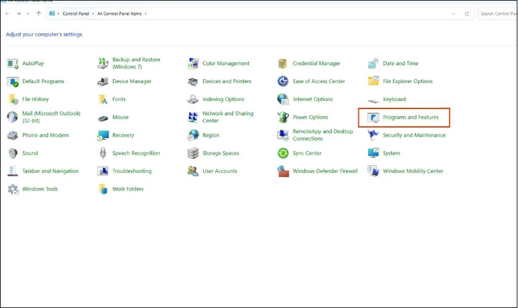Open the Sound speaker icon
This screenshot has width=518, height=308.
point(12,153)
